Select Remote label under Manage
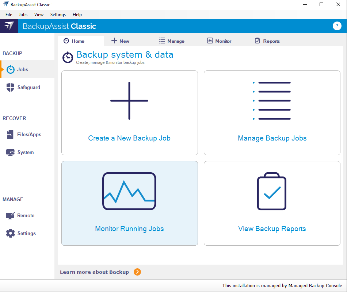Viewport: 347px width, 292px height. [26, 215]
